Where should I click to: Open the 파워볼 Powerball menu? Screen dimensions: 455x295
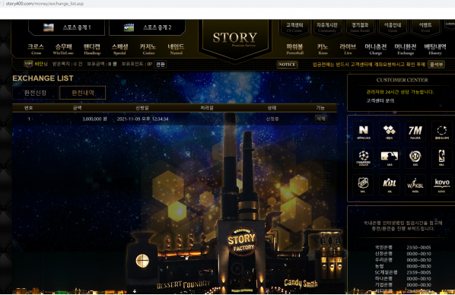coord(294,49)
